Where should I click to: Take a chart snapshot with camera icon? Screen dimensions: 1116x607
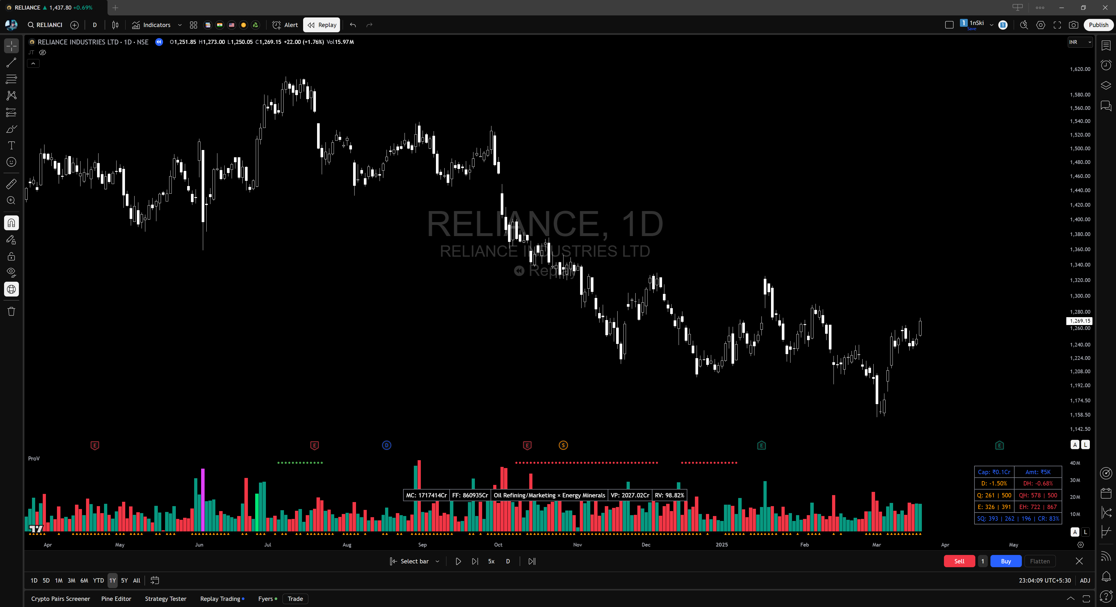[x=1073, y=25]
